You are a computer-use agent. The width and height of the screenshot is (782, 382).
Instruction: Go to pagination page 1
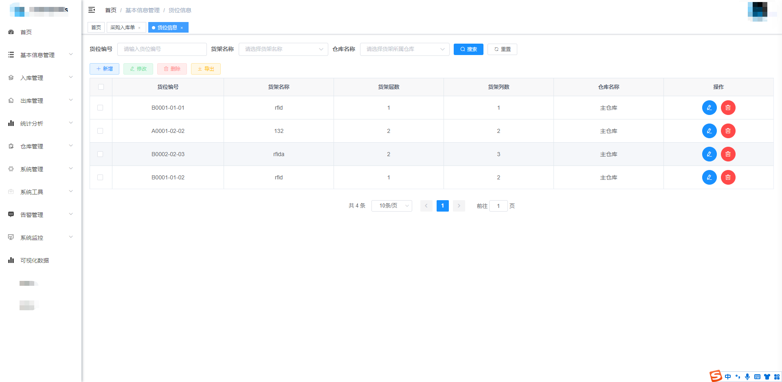tap(443, 206)
